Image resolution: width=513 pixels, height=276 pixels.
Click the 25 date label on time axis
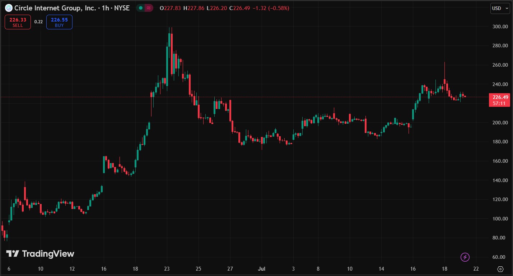click(199, 269)
